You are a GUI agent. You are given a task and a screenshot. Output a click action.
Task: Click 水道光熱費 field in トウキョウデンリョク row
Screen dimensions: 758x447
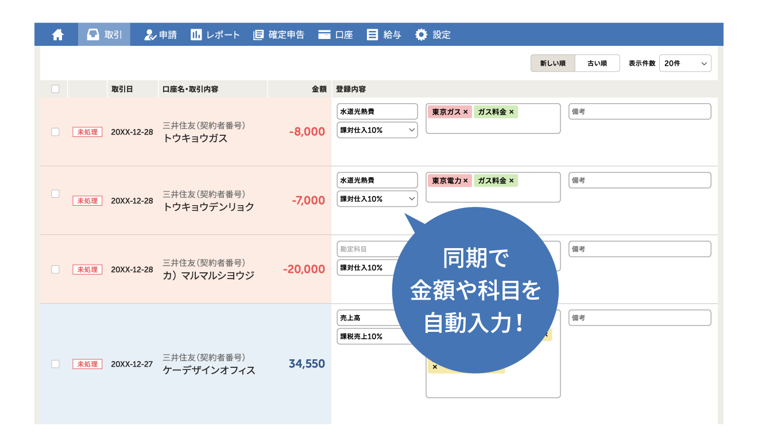click(x=377, y=180)
